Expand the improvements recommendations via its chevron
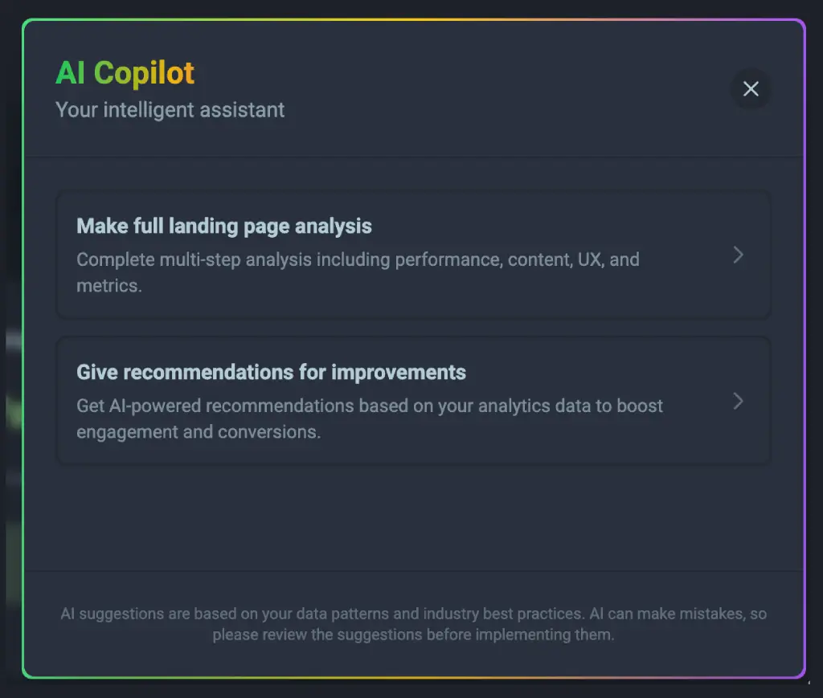 [738, 401]
